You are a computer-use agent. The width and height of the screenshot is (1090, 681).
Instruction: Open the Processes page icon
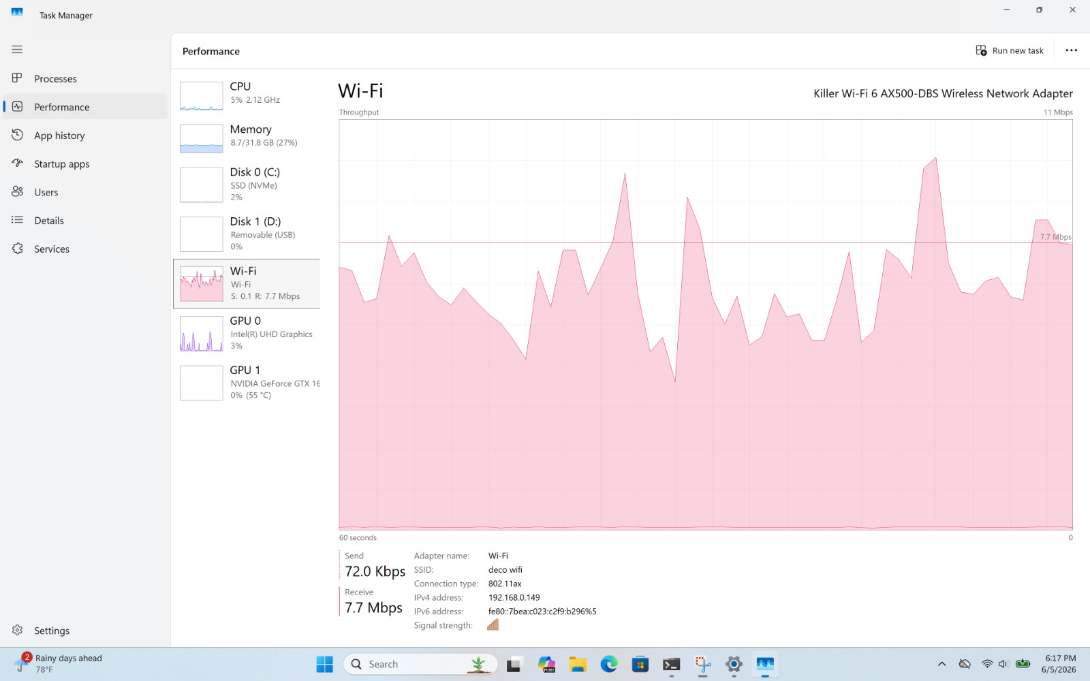pyautogui.click(x=18, y=78)
